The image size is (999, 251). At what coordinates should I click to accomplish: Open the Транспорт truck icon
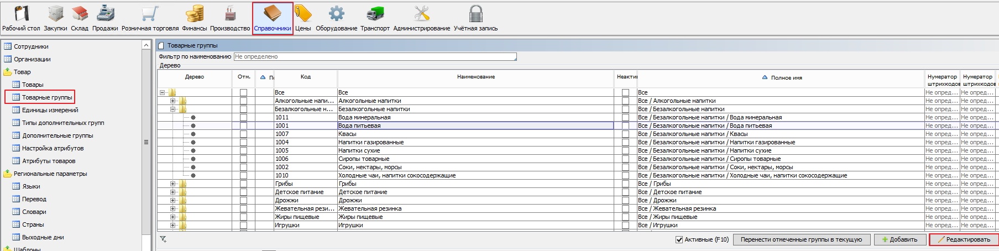(x=375, y=14)
